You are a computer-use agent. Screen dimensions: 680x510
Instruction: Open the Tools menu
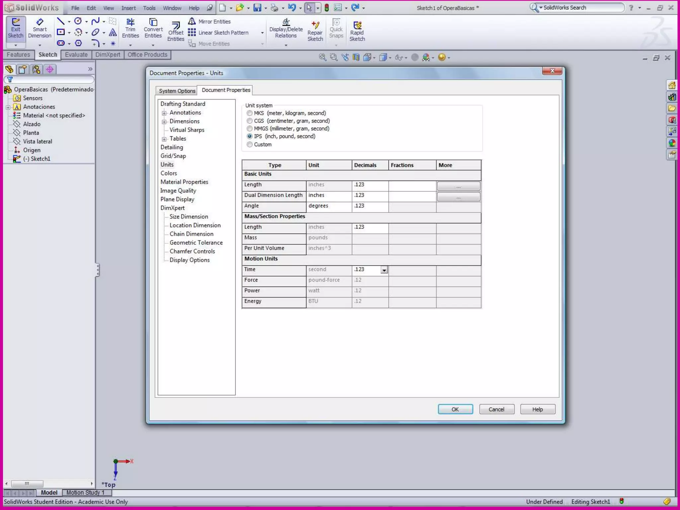tap(149, 8)
